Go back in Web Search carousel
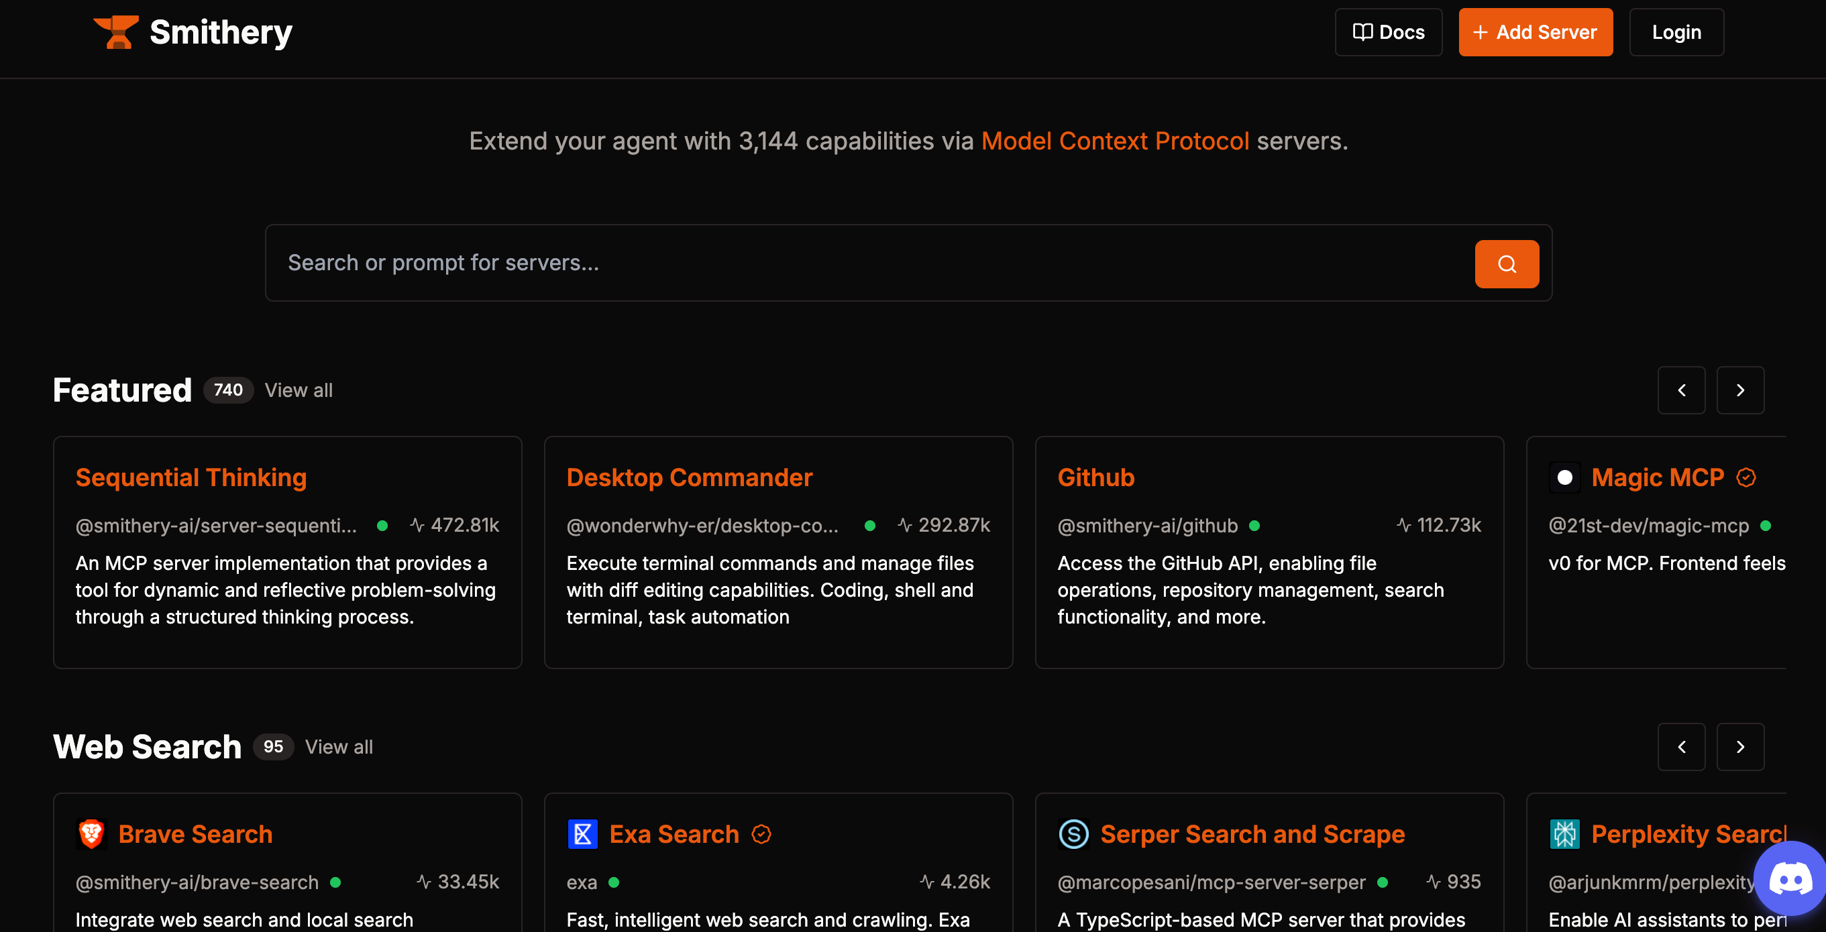The image size is (1826, 932). click(1681, 747)
